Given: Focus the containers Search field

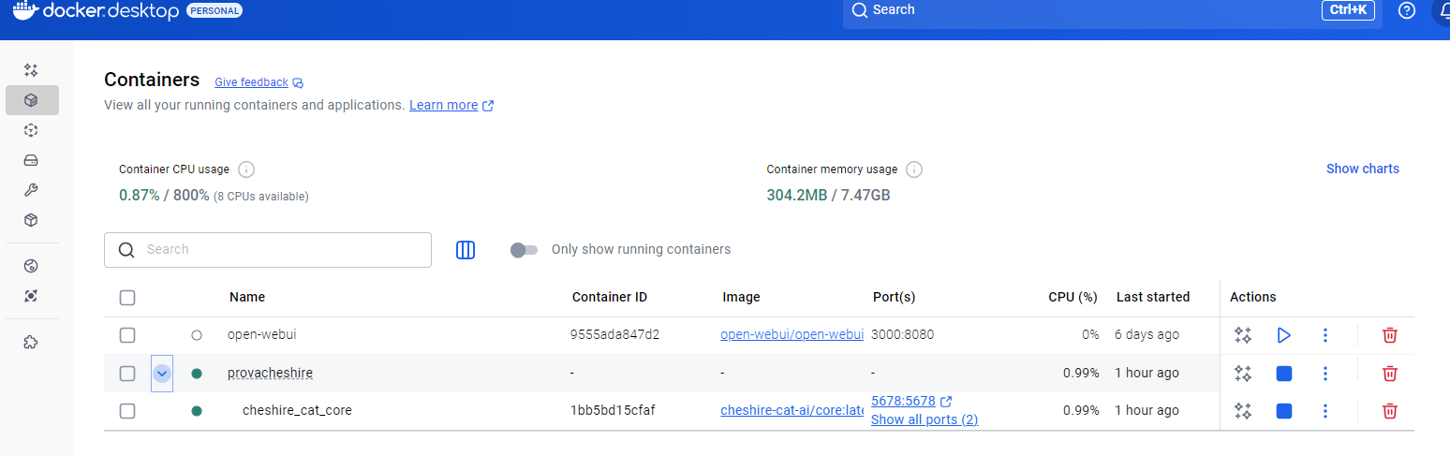Looking at the screenshot, I should pos(268,250).
